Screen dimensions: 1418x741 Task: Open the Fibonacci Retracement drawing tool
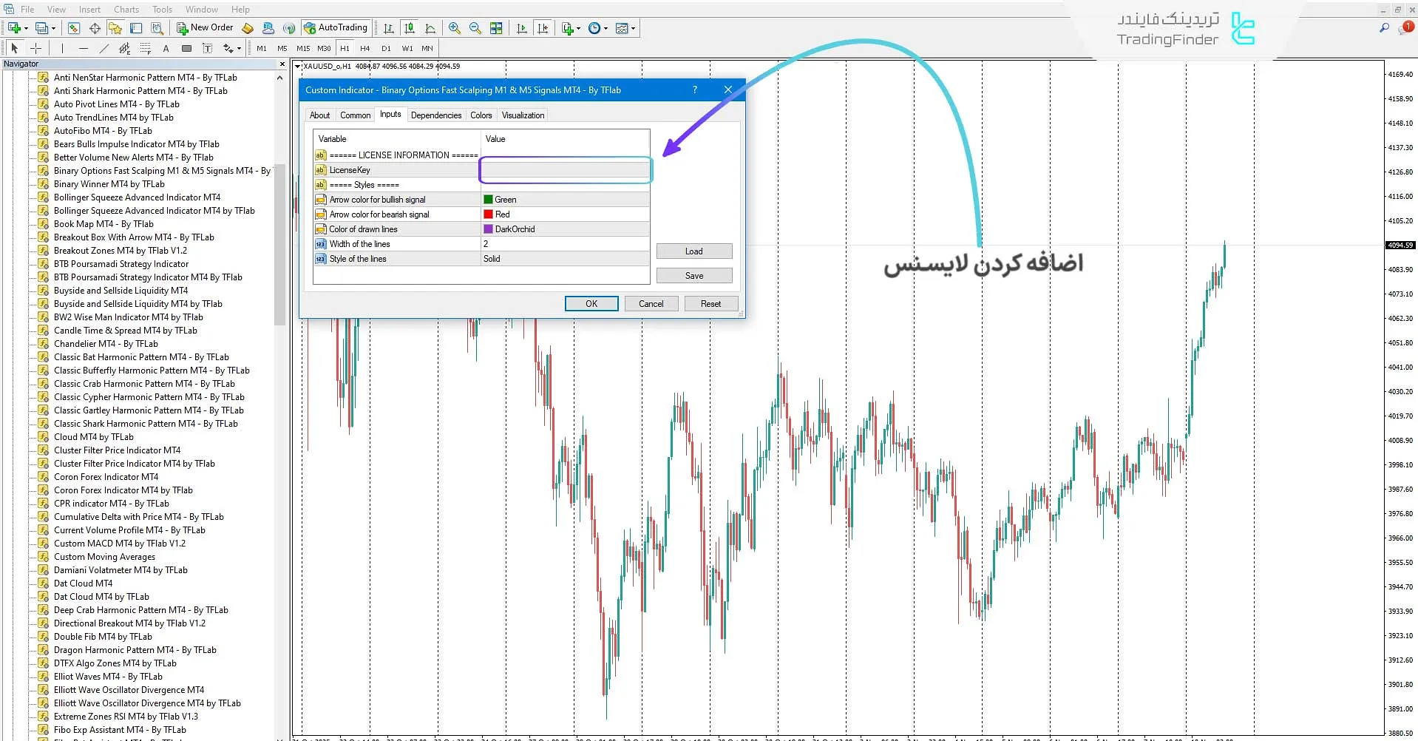145,48
